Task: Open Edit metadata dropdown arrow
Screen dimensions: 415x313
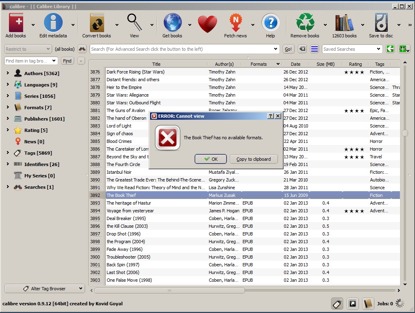Action: pyautogui.click(x=73, y=25)
